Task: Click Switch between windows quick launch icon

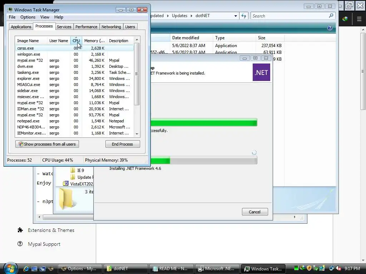Action: coord(43,269)
